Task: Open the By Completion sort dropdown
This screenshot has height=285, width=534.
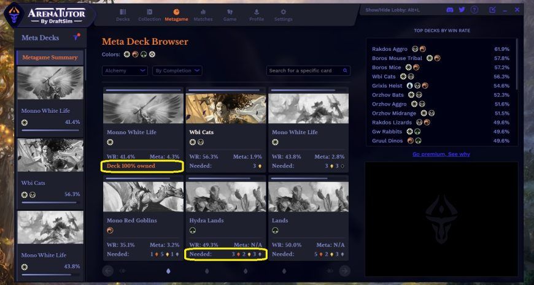Action: pyautogui.click(x=177, y=70)
